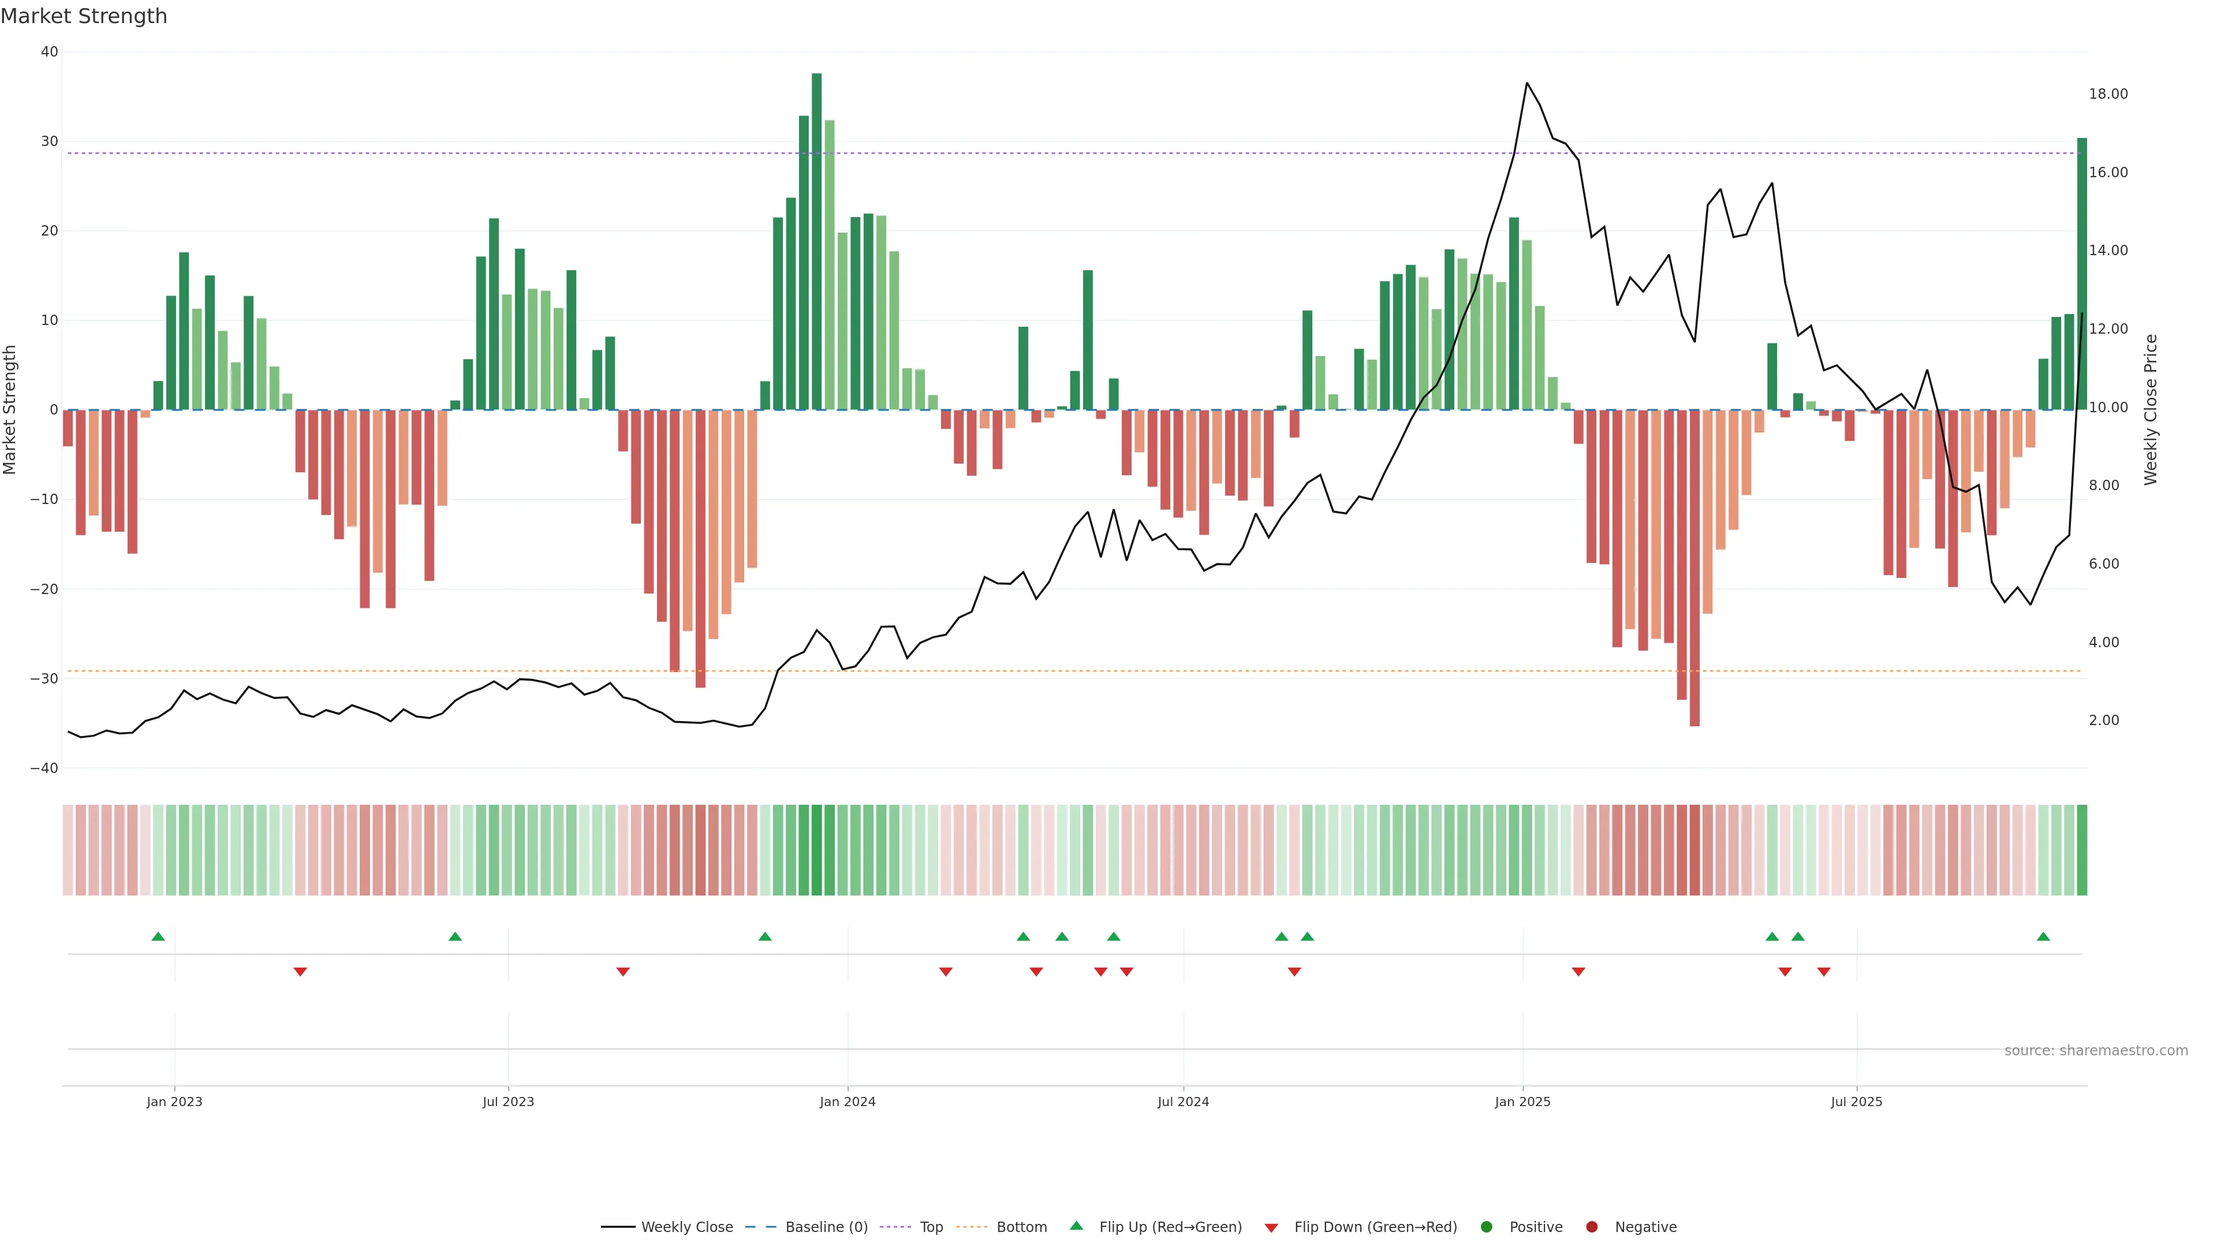Click the green Positive legend circle
Image resolution: width=2217 pixels, height=1247 pixels.
tap(1486, 1227)
